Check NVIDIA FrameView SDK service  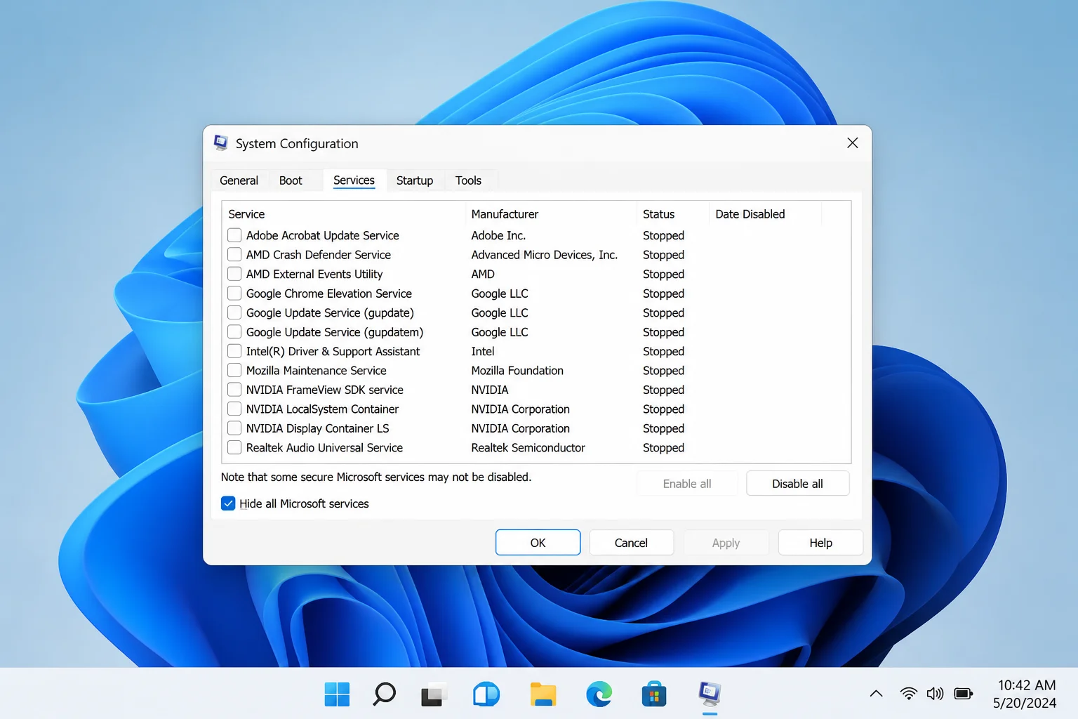234,390
